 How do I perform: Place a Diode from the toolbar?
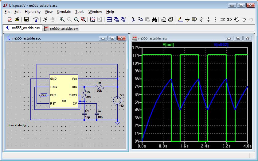click(x=223, y=20)
